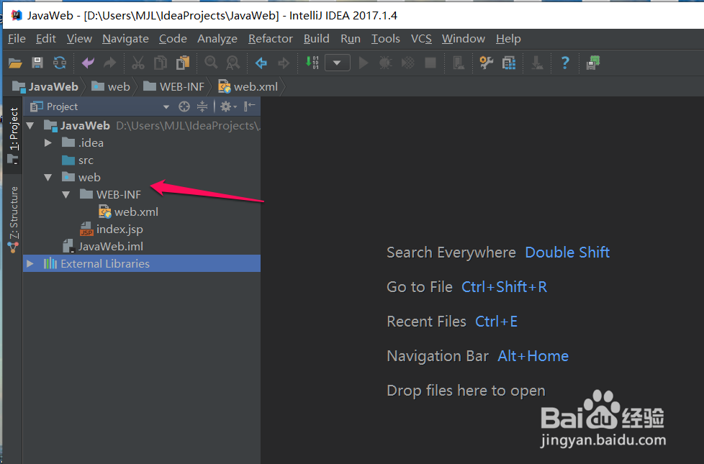704x464 pixels.
Task: Open the Help menu
Action: pos(508,39)
